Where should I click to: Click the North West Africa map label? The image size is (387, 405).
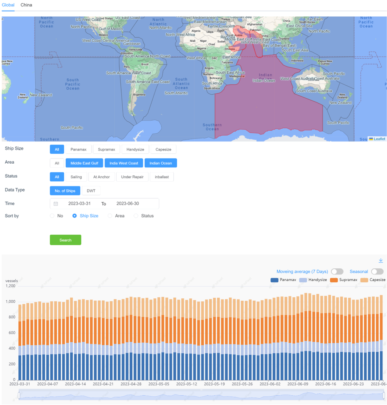(180, 35)
